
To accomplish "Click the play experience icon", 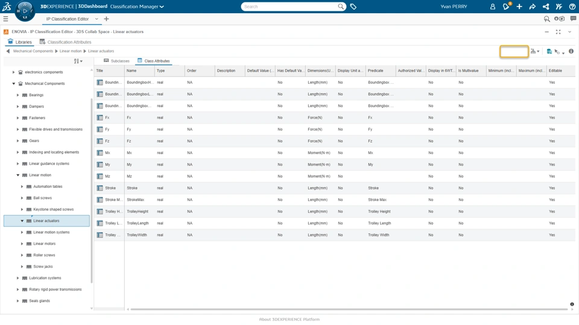I will [x=559, y=19].
